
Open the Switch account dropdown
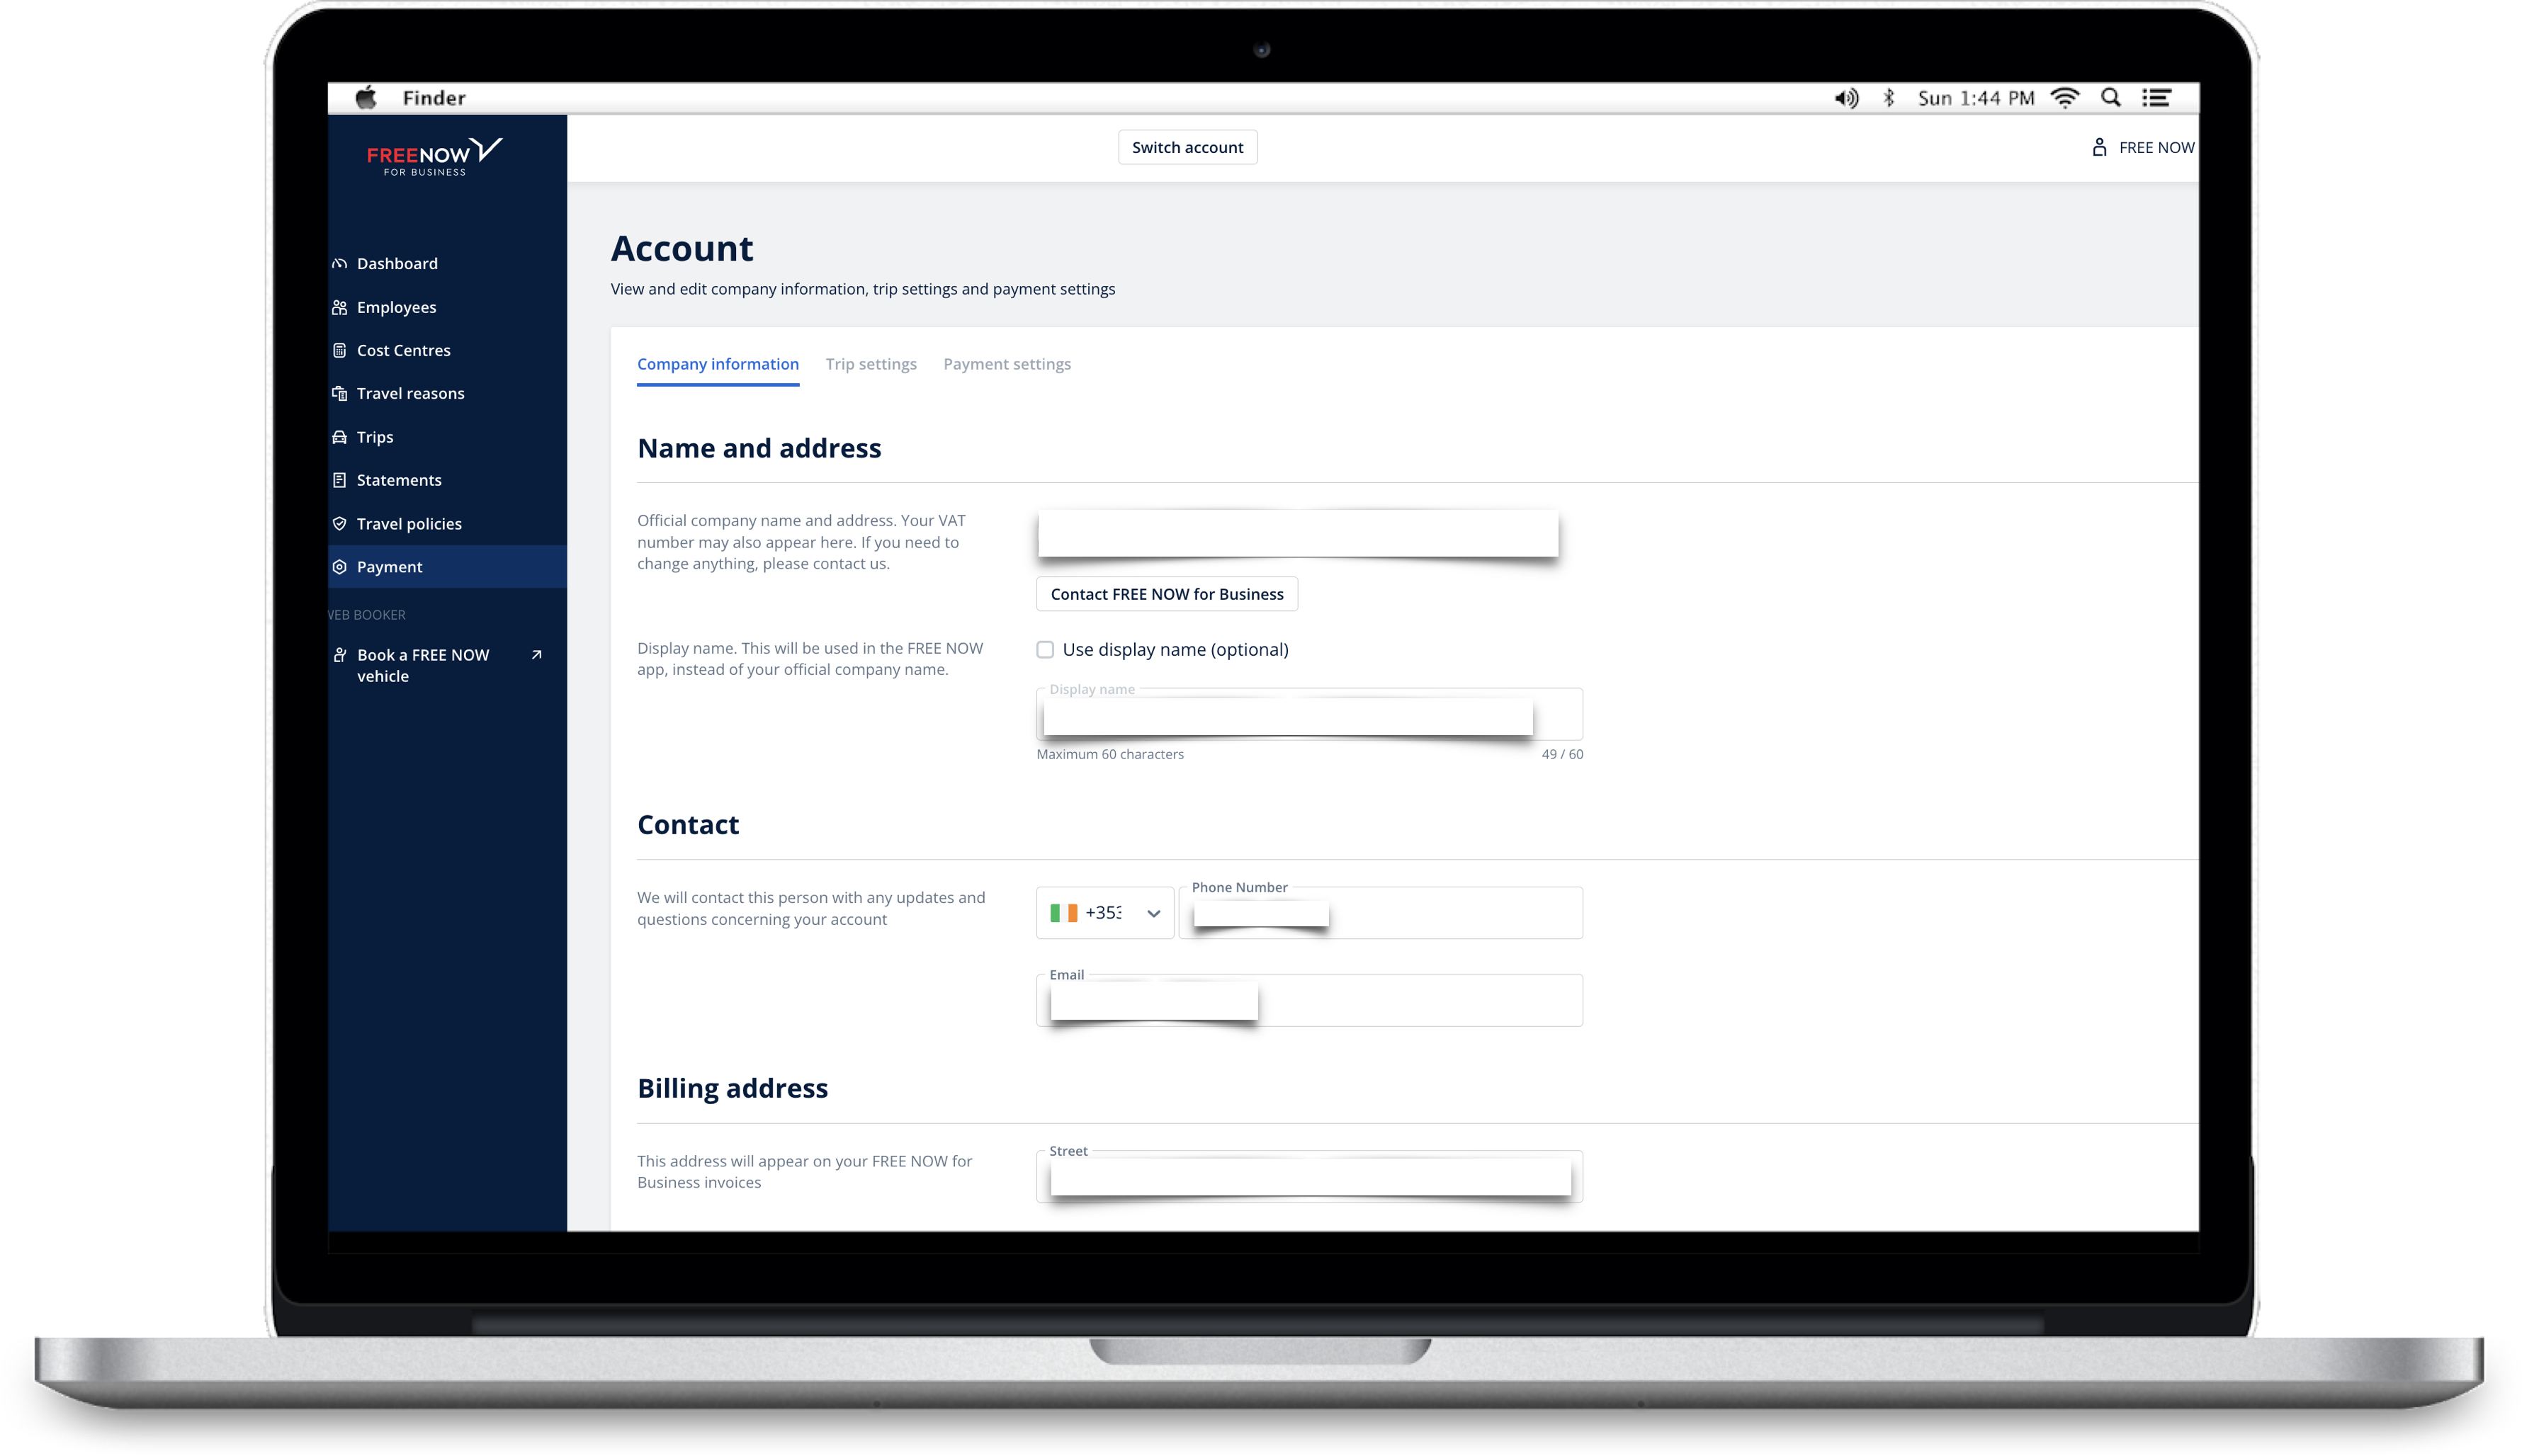pyautogui.click(x=1187, y=147)
